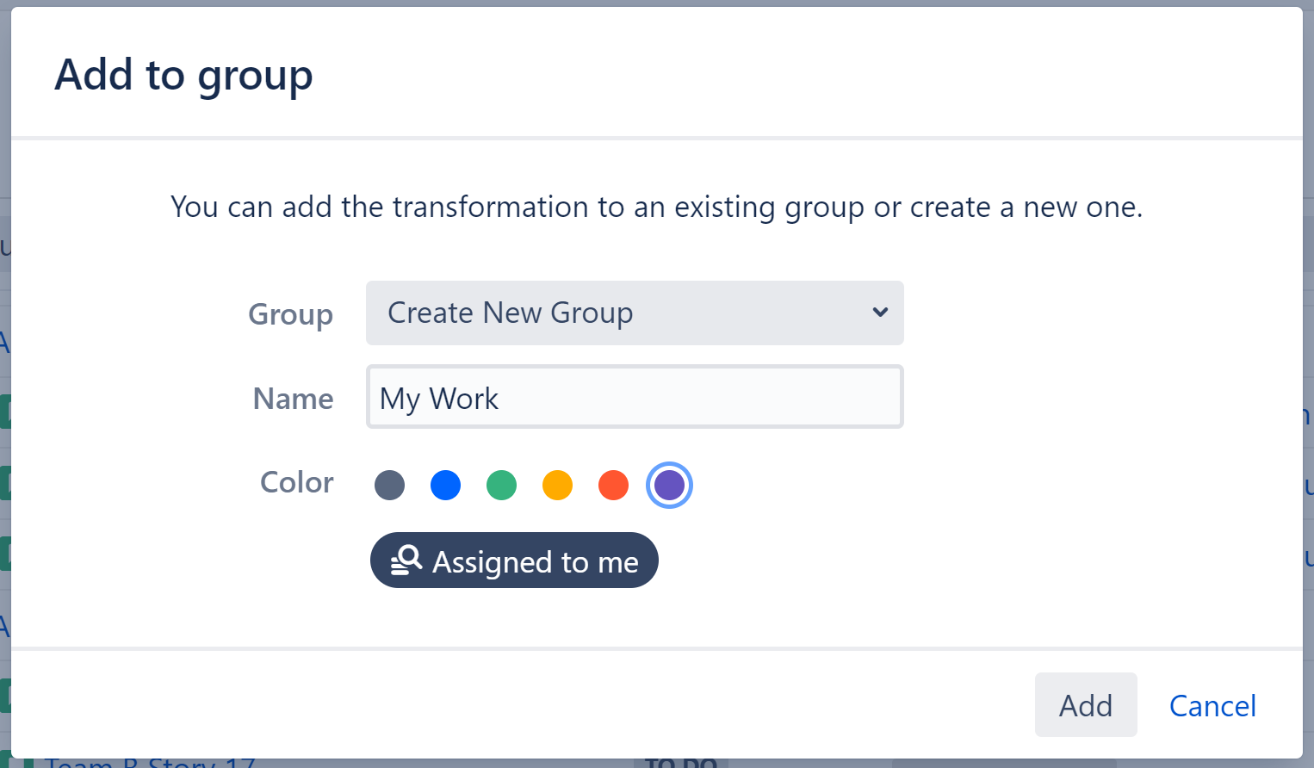
Task: Select the orange color swatch
Action: [557, 485]
